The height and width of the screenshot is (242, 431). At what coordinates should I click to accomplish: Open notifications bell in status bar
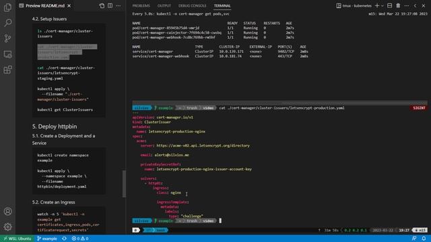(x=424, y=239)
